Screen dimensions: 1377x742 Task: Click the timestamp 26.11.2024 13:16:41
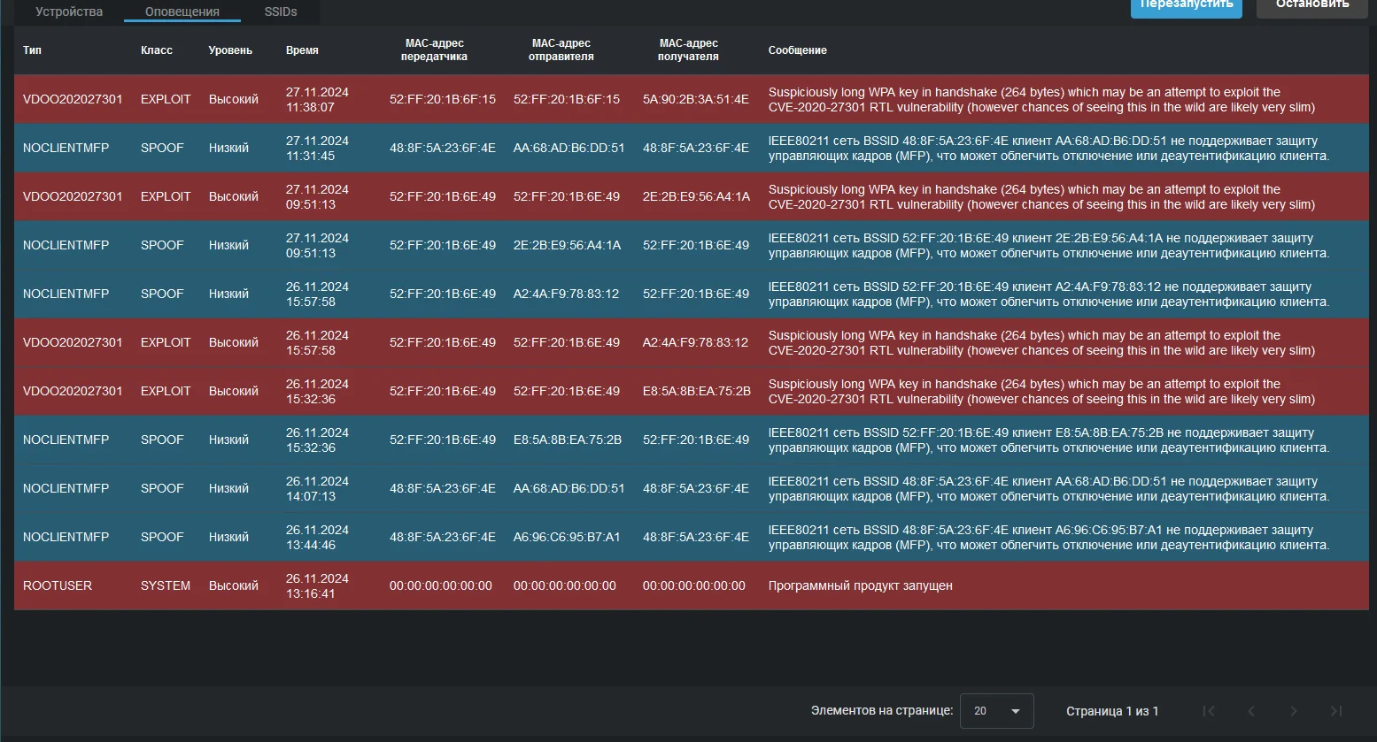[x=317, y=585]
